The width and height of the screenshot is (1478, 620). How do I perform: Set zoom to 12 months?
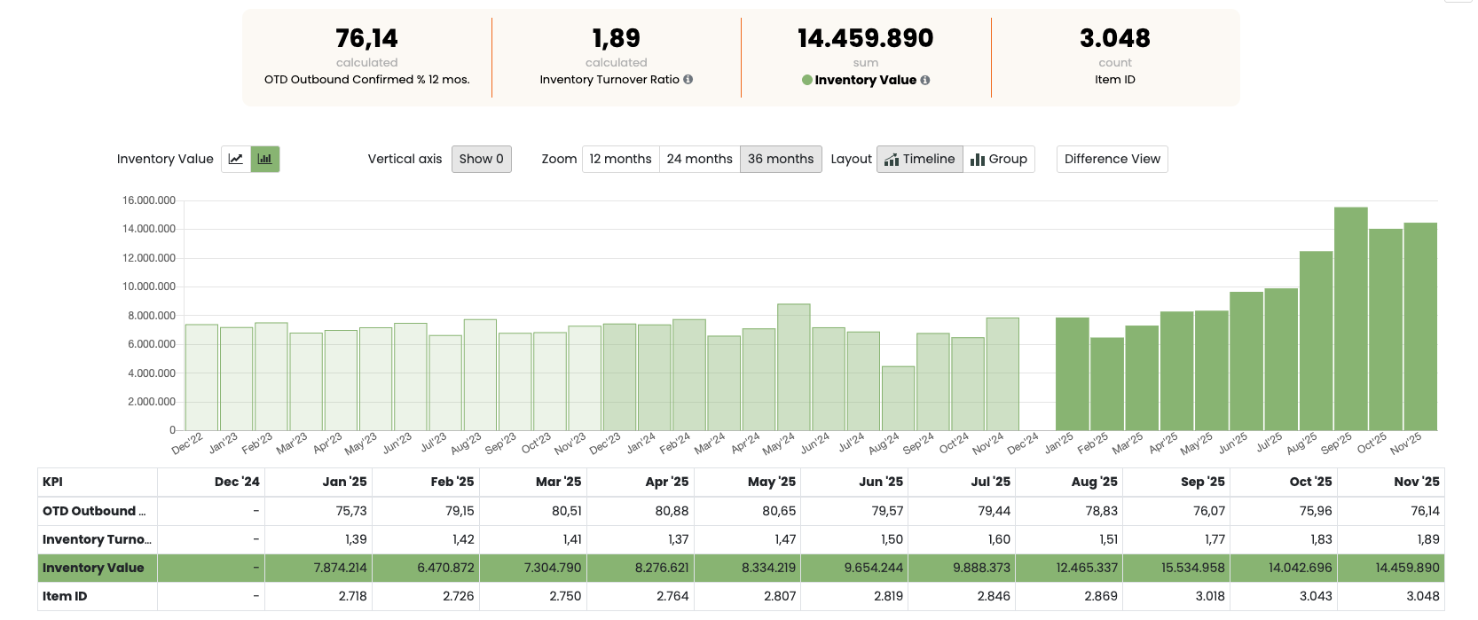point(620,160)
